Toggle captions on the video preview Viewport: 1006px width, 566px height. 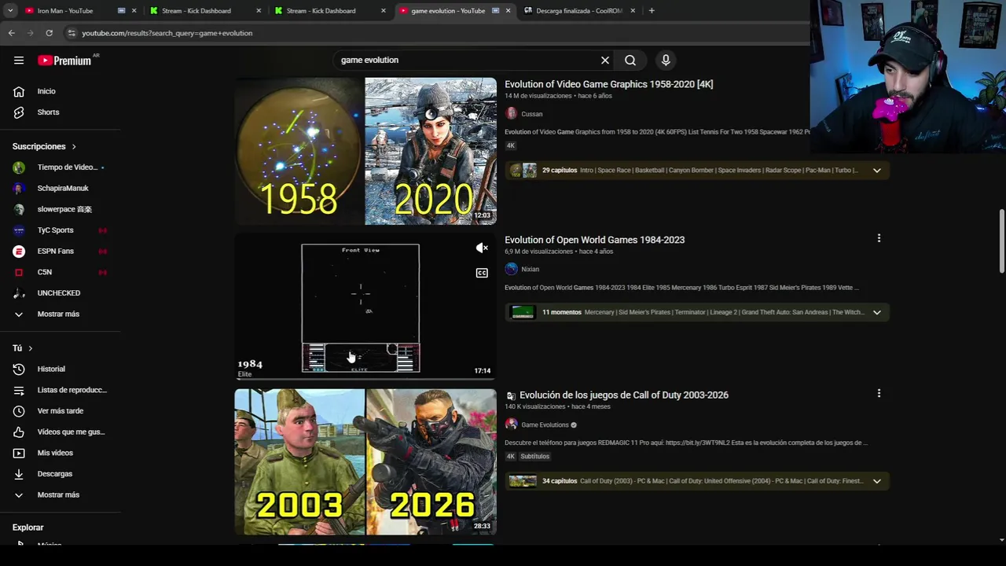coord(482,273)
